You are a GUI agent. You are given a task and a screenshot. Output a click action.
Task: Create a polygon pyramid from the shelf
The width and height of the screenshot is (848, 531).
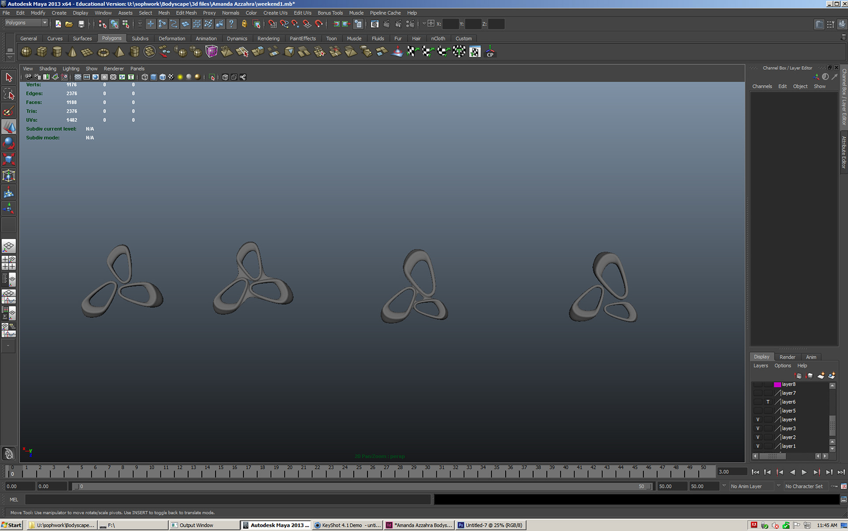(x=119, y=52)
